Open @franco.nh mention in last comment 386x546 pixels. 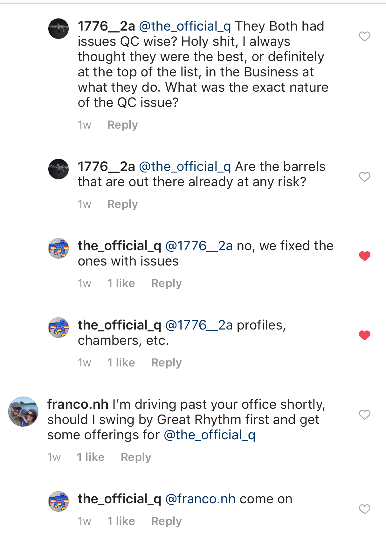[200, 499]
